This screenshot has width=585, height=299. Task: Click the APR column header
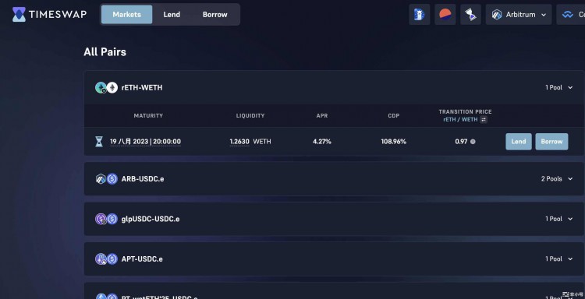tap(322, 116)
